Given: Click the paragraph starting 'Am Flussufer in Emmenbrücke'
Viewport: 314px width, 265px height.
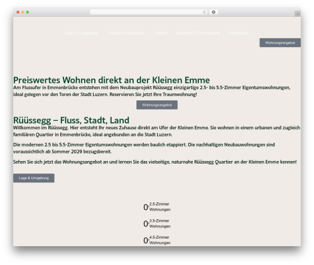Looking at the screenshot, I should [152, 91].
